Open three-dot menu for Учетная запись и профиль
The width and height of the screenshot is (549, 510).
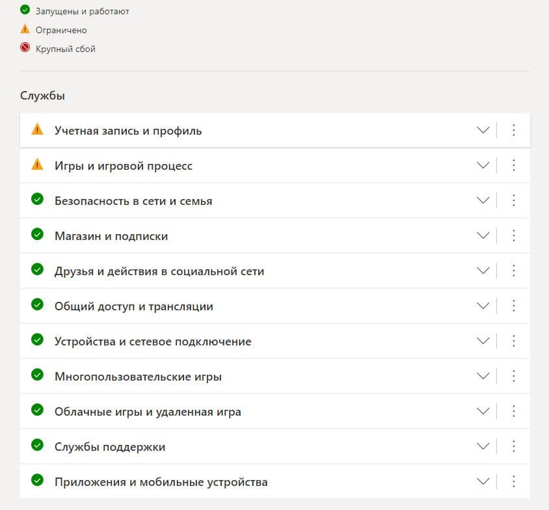[513, 130]
